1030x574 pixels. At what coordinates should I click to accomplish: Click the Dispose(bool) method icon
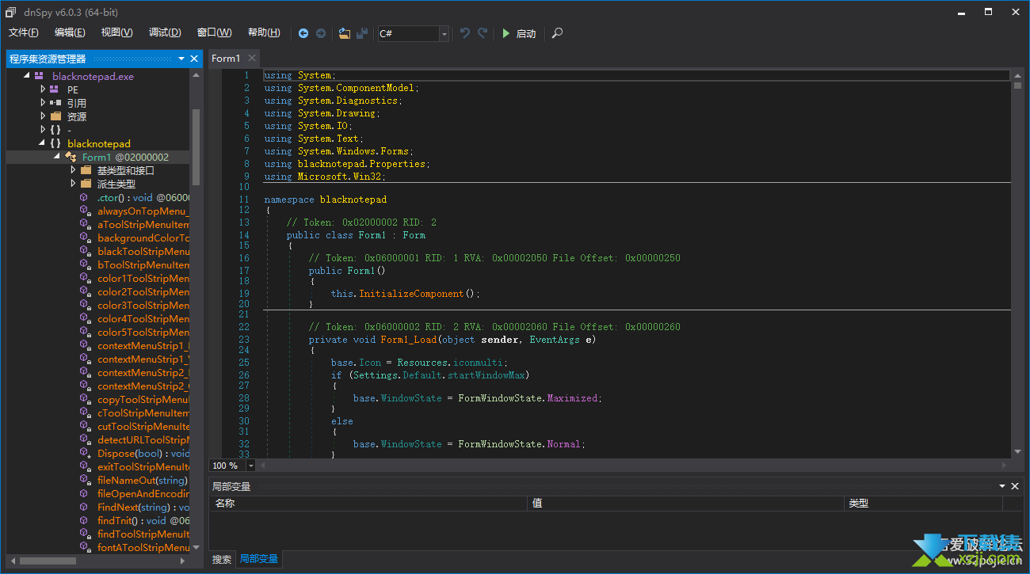84,453
